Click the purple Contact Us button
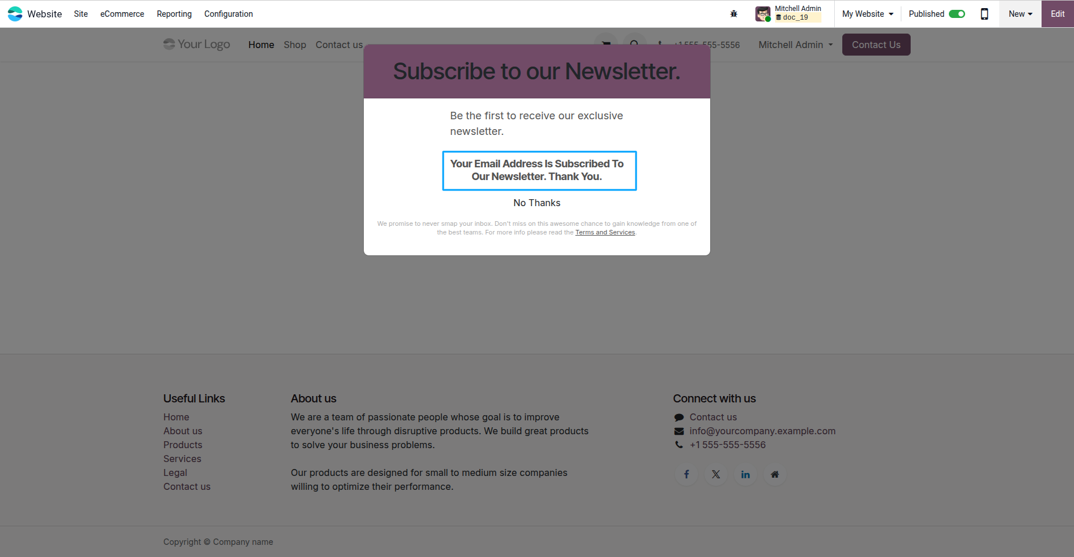The image size is (1074, 557). click(876, 45)
